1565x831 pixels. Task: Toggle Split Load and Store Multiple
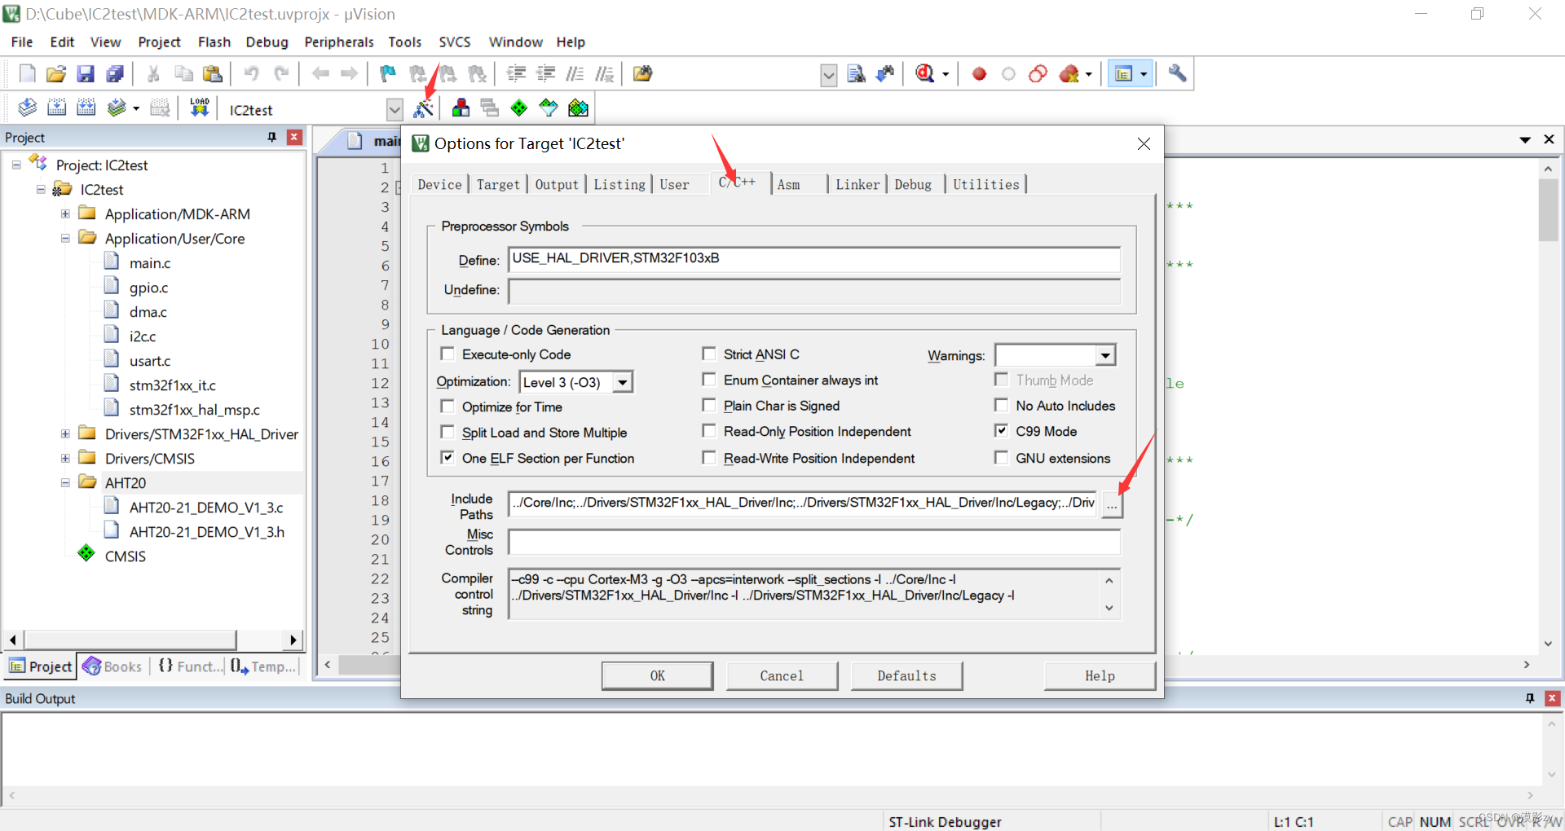(x=447, y=432)
